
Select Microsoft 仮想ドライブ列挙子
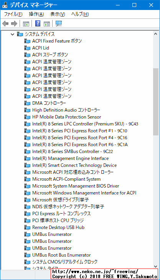pos(61,200)
